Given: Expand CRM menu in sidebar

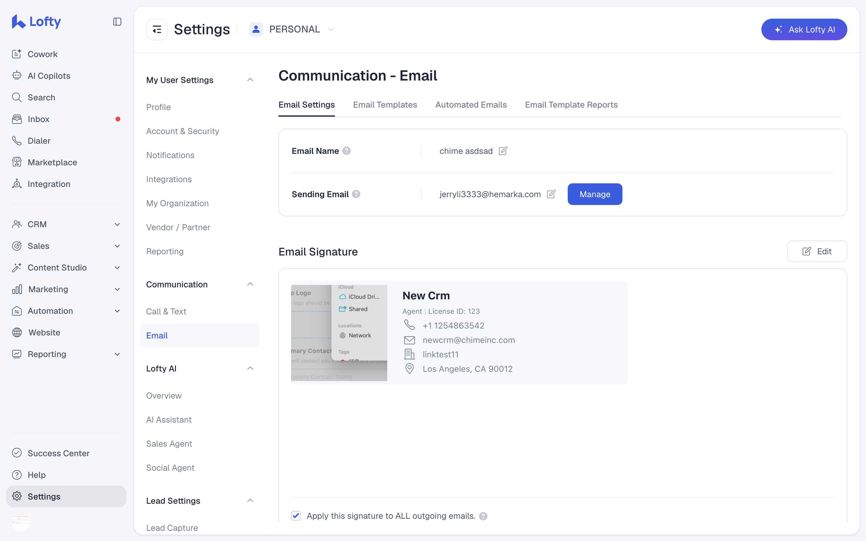Looking at the screenshot, I should point(117,224).
